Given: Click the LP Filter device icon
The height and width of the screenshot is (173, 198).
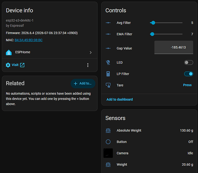Looking at the screenshot, I should click(x=108, y=74).
